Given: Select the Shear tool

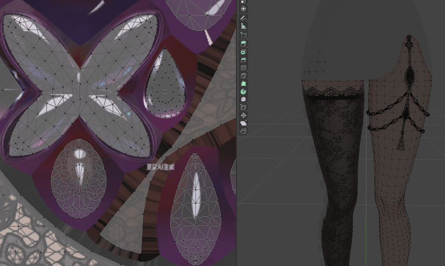Looking at the screenshot, I should [243, 123].
